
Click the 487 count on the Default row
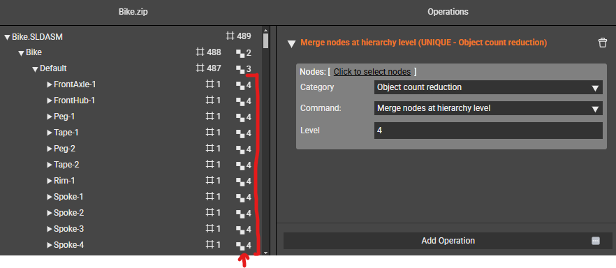214,68
